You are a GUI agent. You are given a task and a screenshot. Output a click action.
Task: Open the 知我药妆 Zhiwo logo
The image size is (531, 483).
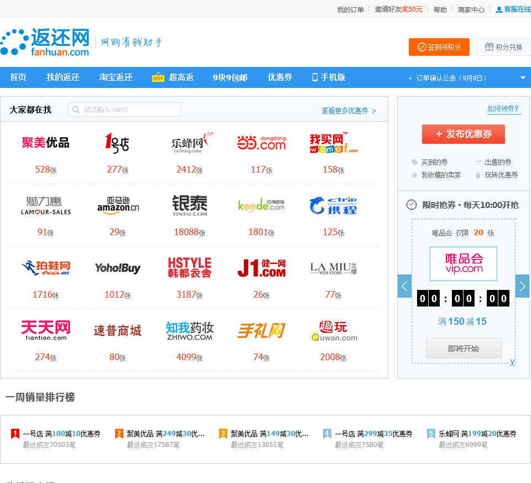(x=190, y=331)
